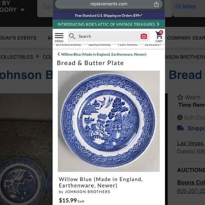Click the replacements.com address bar
205x205 pixels.
[x=109, y=4]
